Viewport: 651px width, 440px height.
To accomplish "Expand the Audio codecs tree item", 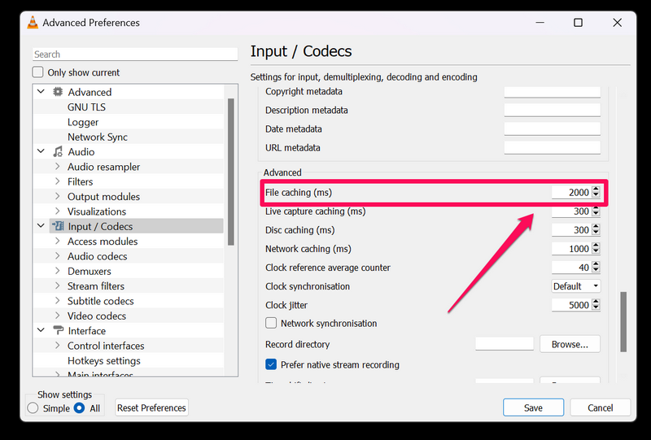I will [57, 256].
